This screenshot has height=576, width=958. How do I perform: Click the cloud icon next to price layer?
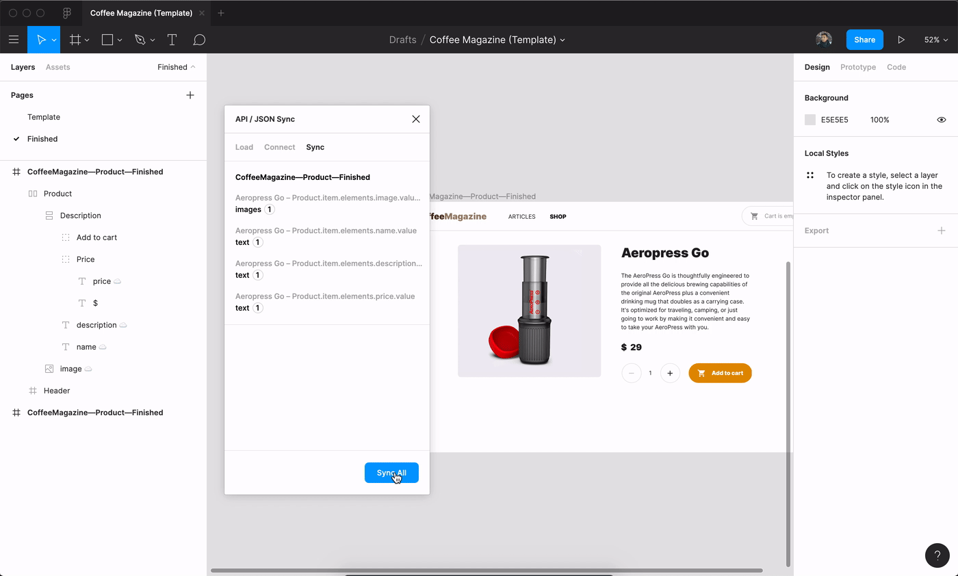coord(117,281)
